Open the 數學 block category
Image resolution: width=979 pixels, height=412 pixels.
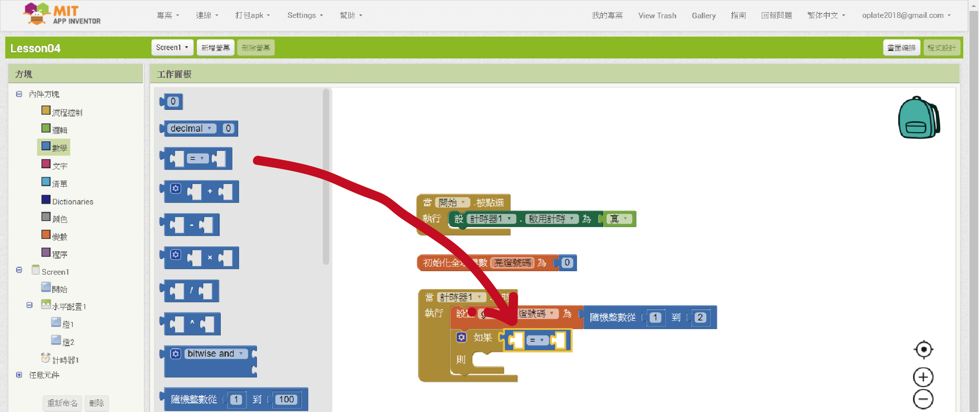pyautogui.click(x=55, y=147)
